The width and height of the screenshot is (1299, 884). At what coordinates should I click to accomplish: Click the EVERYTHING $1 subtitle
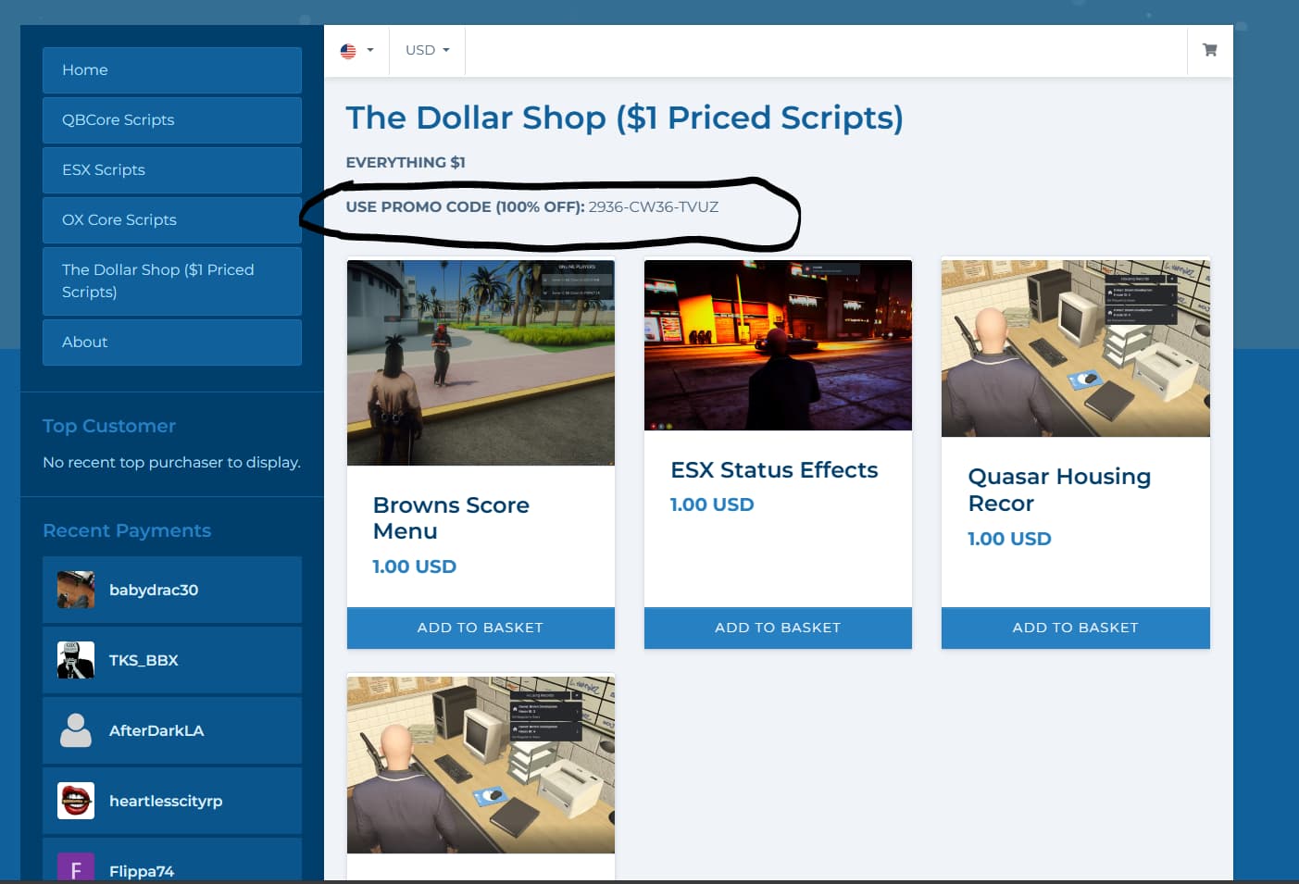[x=406, y=163]
